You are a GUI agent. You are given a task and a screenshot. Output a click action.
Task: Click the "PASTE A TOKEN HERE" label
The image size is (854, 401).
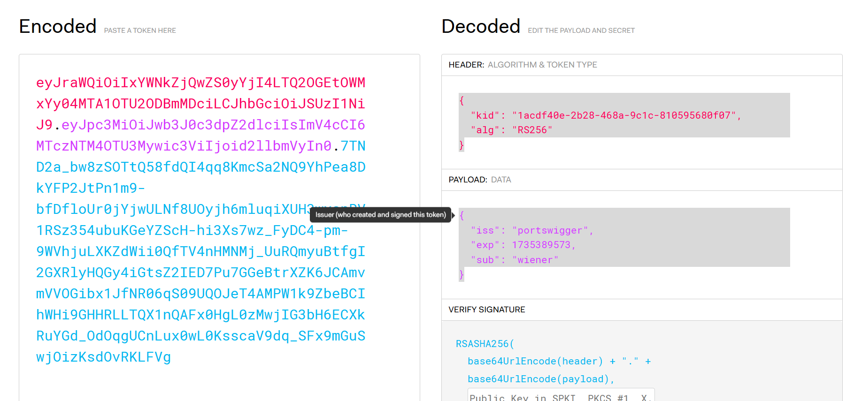tap(140, 30)
